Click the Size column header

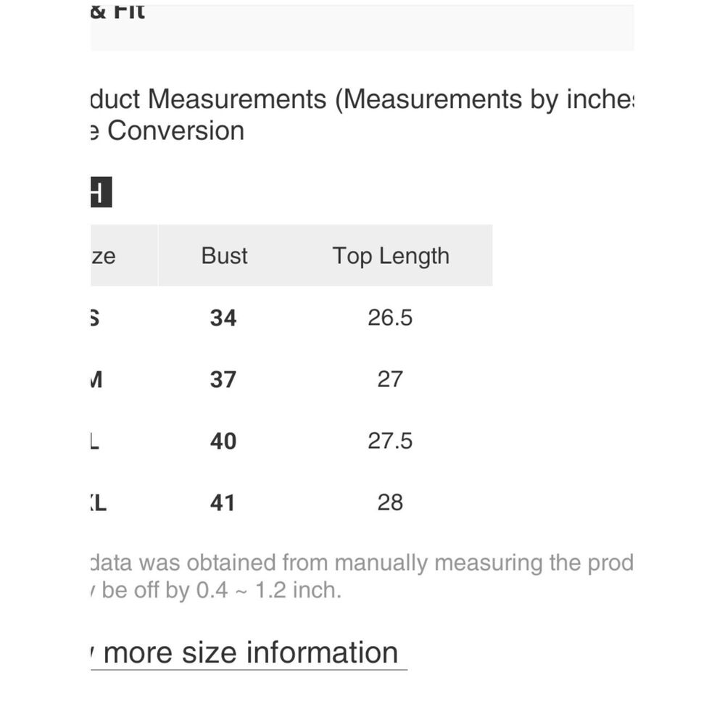[x=124, y=255]
